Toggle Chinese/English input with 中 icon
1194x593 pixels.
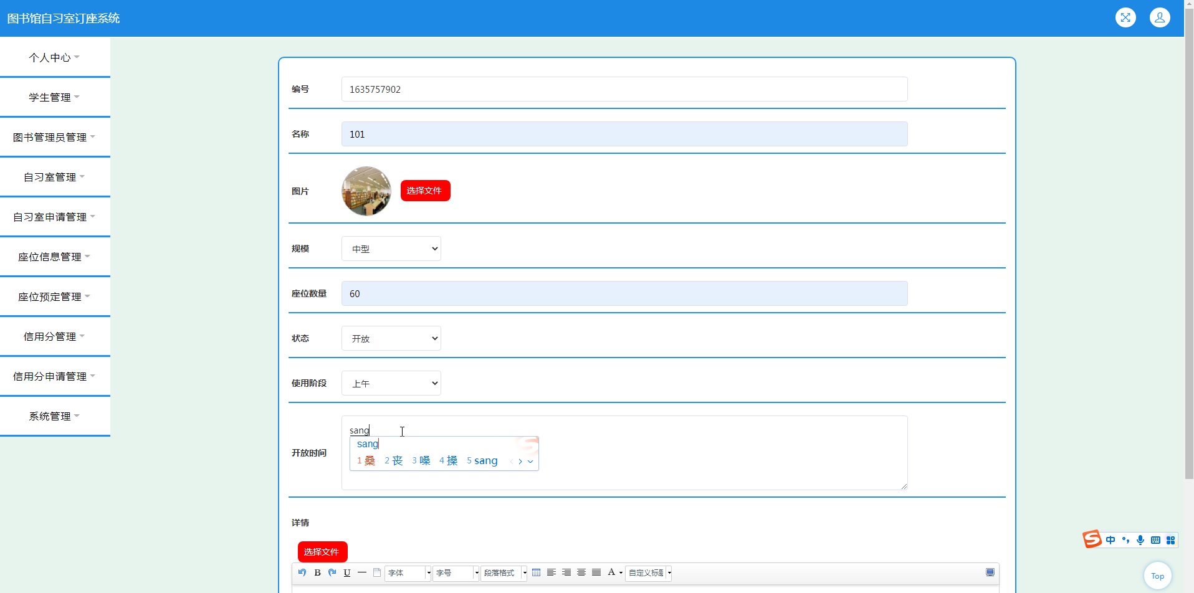[x=1112, y=539]
